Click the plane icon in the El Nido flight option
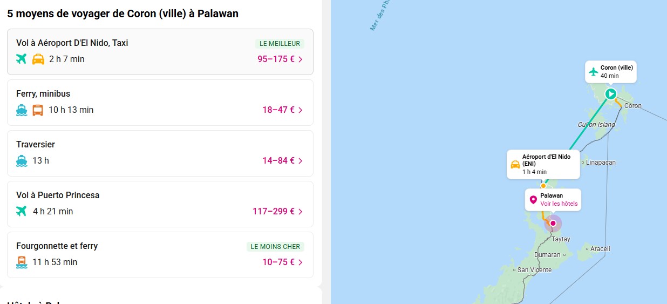Viewport: 667px width, 304px height. click(x=22, y=59)
